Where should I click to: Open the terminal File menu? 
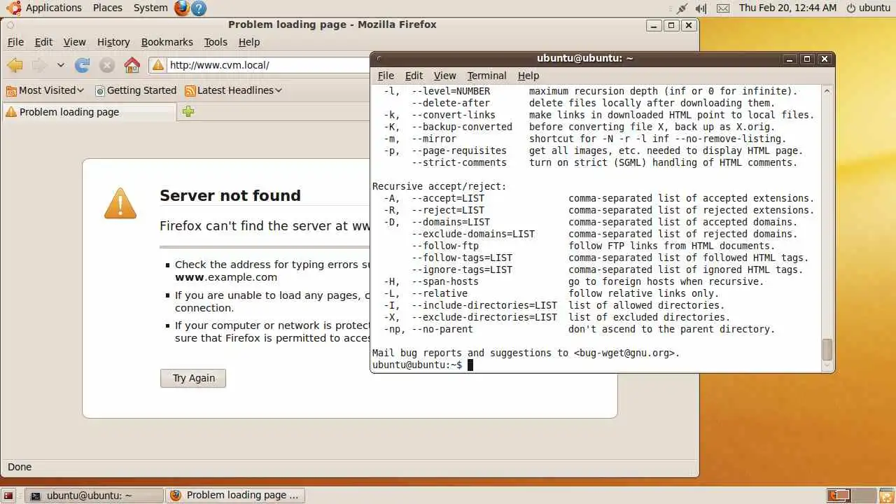pyautogui.click(x=386, y=76)
